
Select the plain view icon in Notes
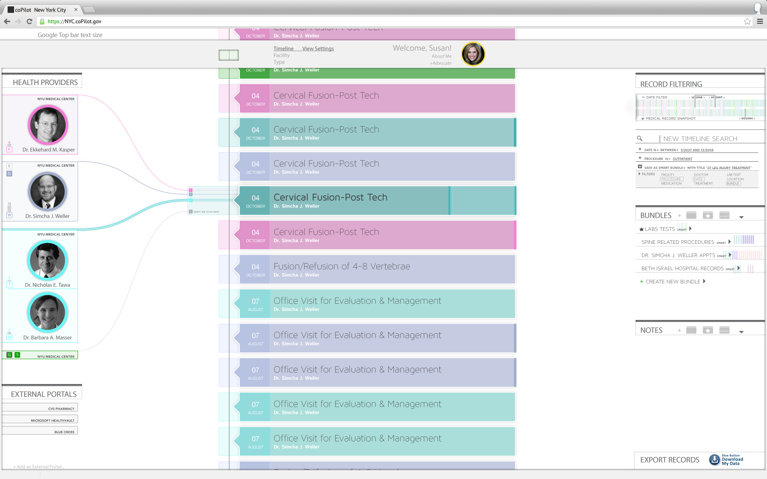(x=691, y=330)
